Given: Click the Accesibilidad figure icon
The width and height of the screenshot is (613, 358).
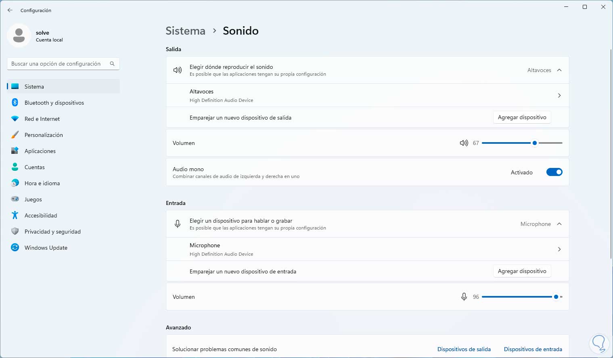Looking at the screenshot, I should (15, 215).
